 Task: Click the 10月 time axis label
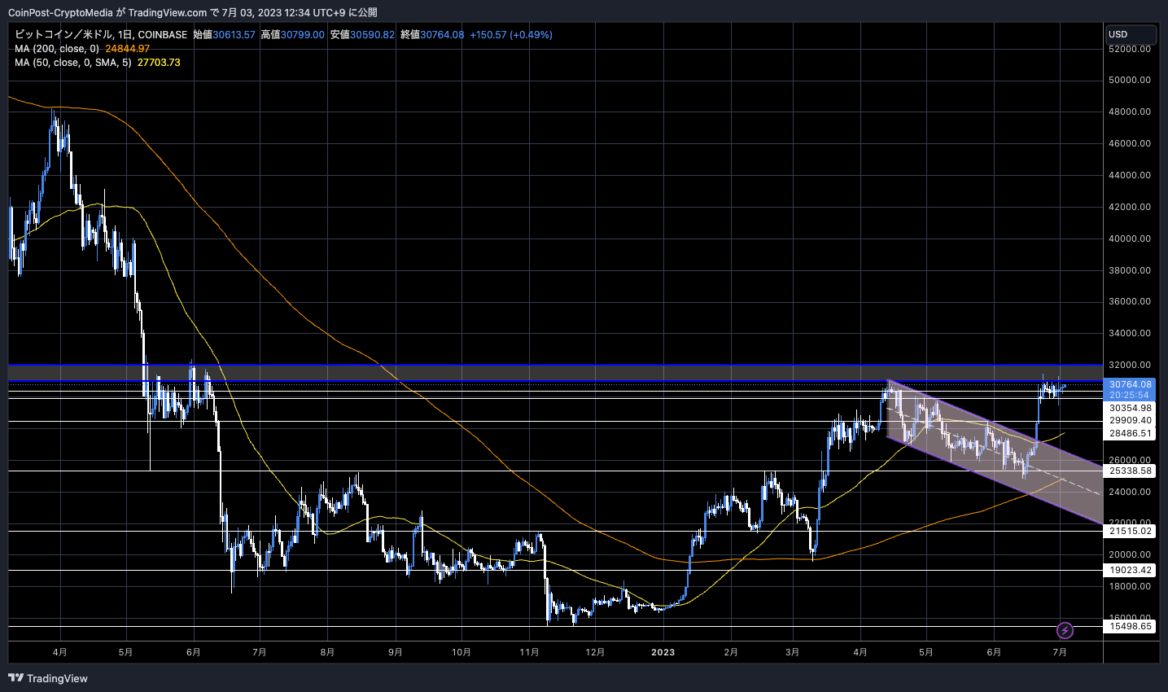[462, 652]
